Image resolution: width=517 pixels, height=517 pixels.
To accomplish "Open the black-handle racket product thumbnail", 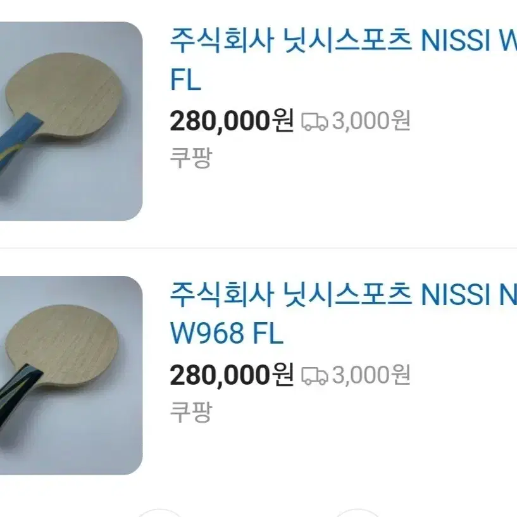I will coord(72,375).
